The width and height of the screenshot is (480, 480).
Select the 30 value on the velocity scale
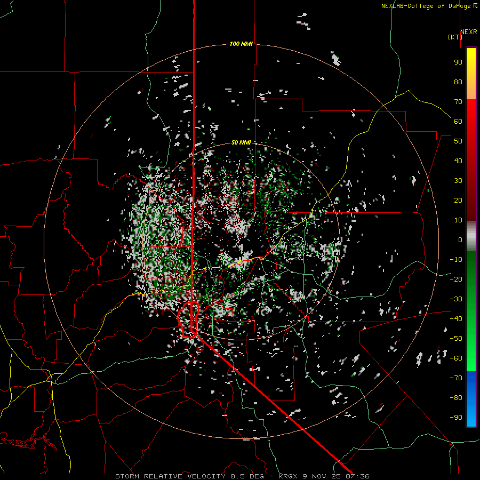pos(458,181)
